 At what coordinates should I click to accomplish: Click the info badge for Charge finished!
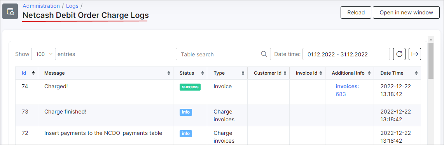tap(186, 112)
